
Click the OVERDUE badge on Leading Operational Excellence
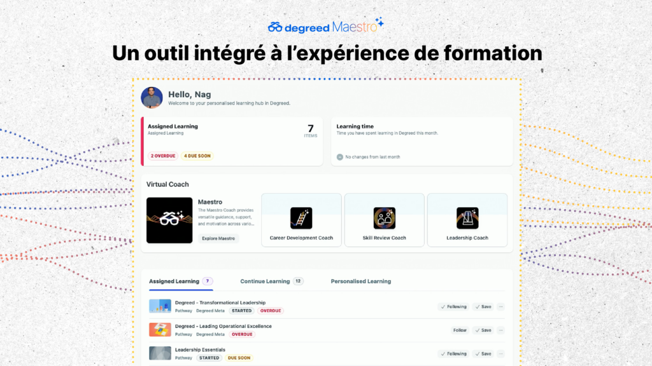coord(242,334)
